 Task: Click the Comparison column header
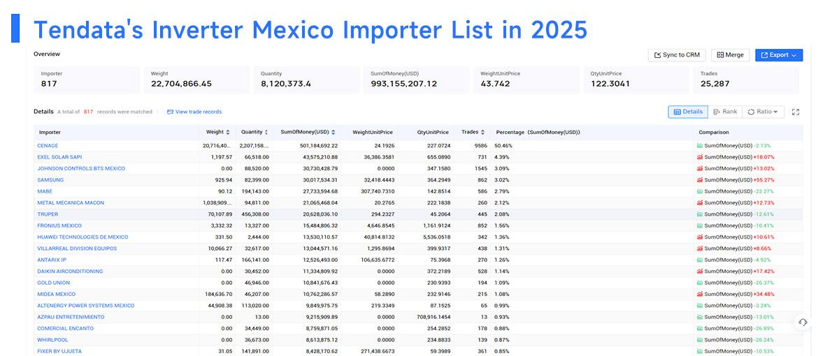point(713,132)
